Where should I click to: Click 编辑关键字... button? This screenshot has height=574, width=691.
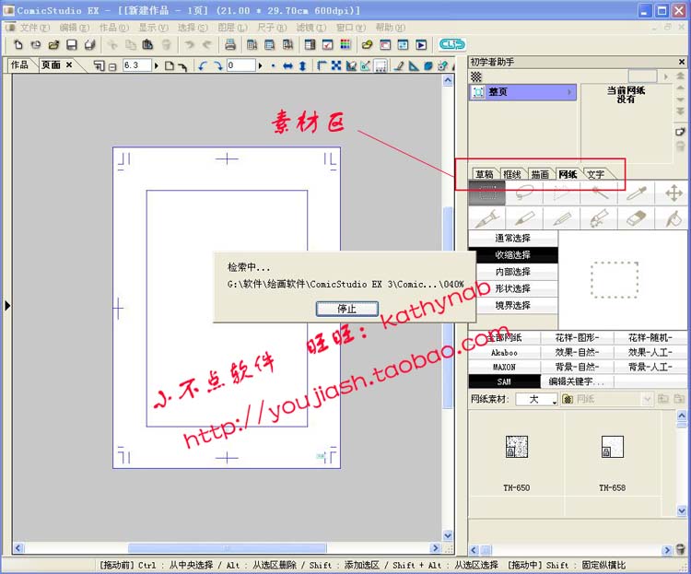point(577,381)
